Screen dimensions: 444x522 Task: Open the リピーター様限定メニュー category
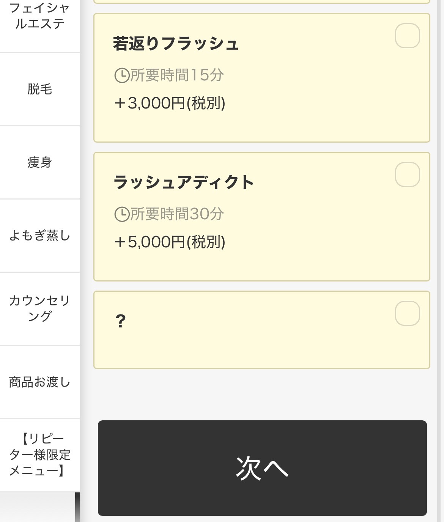[x=39, y=455]
